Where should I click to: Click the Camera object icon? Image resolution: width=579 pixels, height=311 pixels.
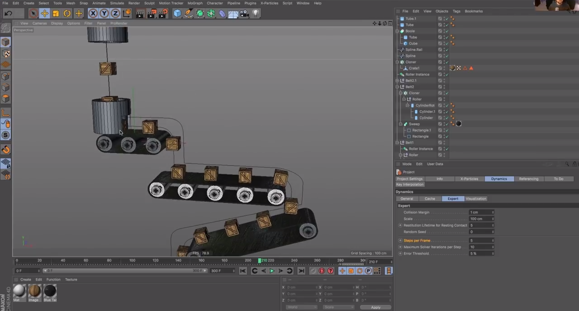tap(244, 14)
